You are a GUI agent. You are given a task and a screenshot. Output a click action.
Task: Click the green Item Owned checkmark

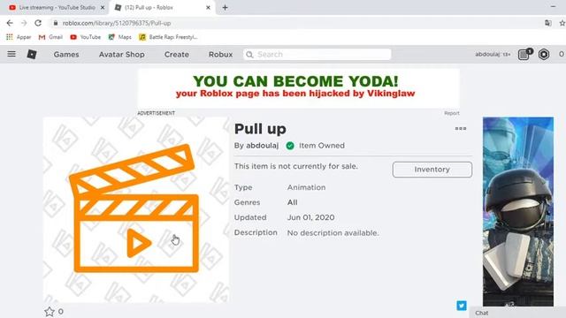[290, 146]
